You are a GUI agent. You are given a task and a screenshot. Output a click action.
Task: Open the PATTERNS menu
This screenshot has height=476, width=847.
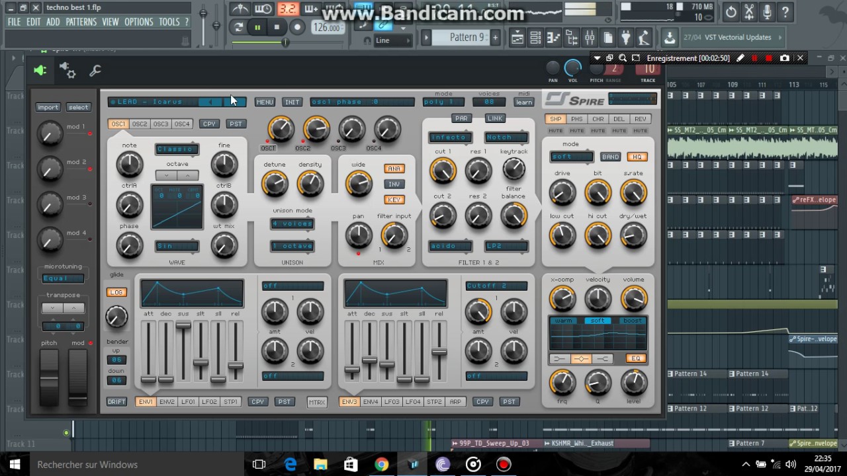(81, 22)
